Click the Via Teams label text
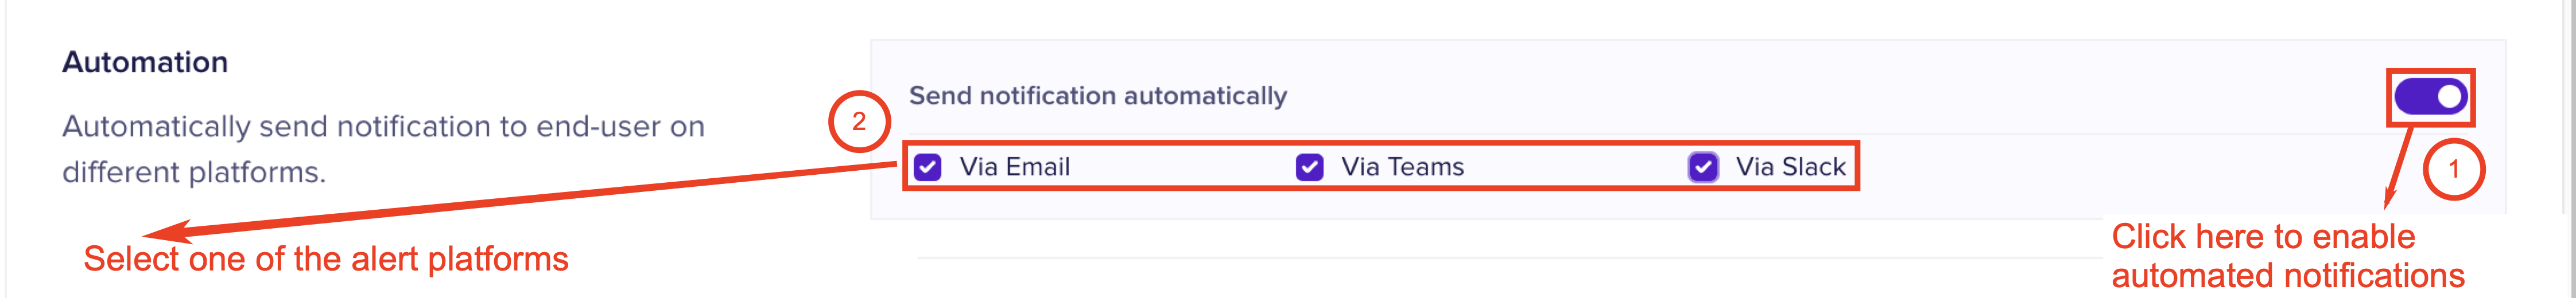 [1402, 167]
